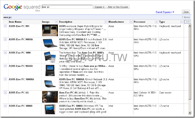Viewport: 195px width, 118px height.
Task: Click Keyboard, touchpad cell for Eee PC 901
Action: pos(170,26)
